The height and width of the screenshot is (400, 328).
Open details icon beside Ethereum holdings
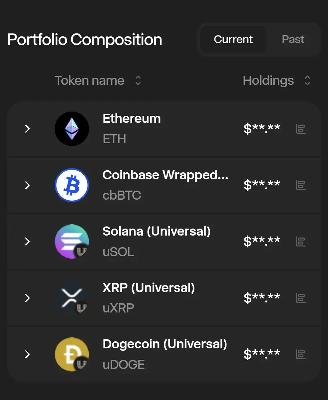coord(301,129)
